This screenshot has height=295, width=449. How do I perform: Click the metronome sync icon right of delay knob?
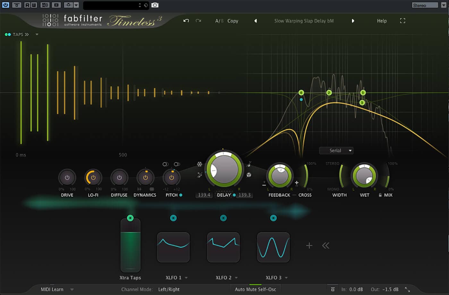[x=249, y=164]
